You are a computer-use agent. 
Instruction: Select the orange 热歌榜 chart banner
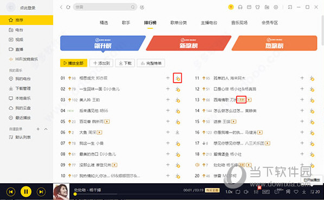[x=274, y=43]
